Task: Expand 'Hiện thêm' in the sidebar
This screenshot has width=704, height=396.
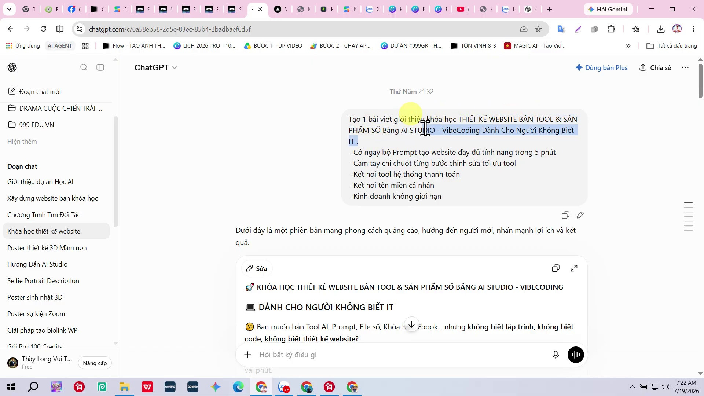Action: point(22,142)
